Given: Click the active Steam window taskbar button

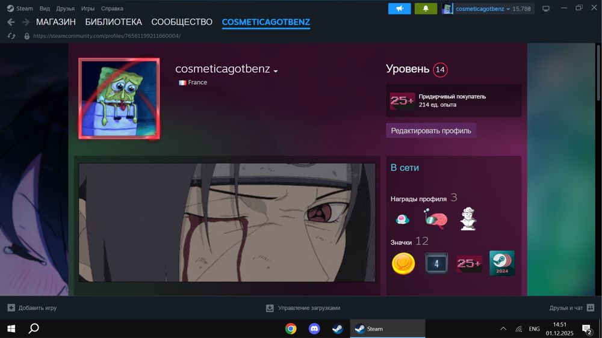Looking at the screenshot, I should pos(387,329).
